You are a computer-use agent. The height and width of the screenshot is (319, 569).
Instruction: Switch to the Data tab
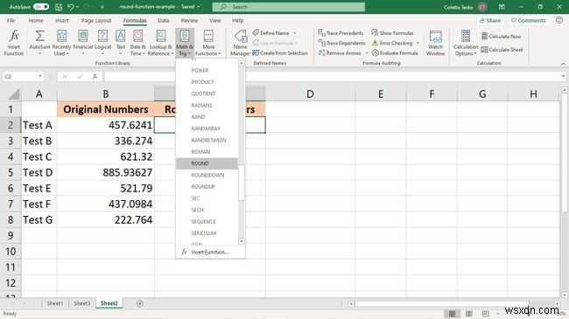tap(164, 21)
